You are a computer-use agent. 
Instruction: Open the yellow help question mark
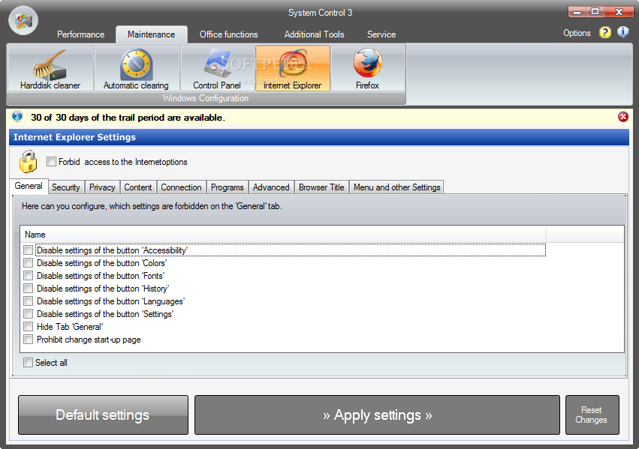pos(604,32)
